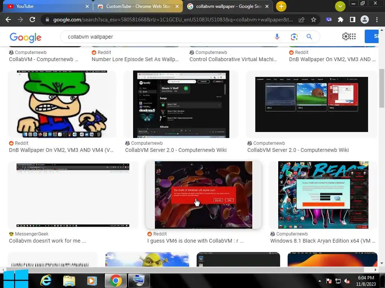Open the share page icon in the address bar
Viewport: 385px width, 288px height.
coord(302,19)
